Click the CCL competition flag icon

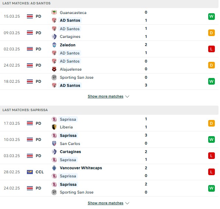pyautogui.click(x=30, y=172)
